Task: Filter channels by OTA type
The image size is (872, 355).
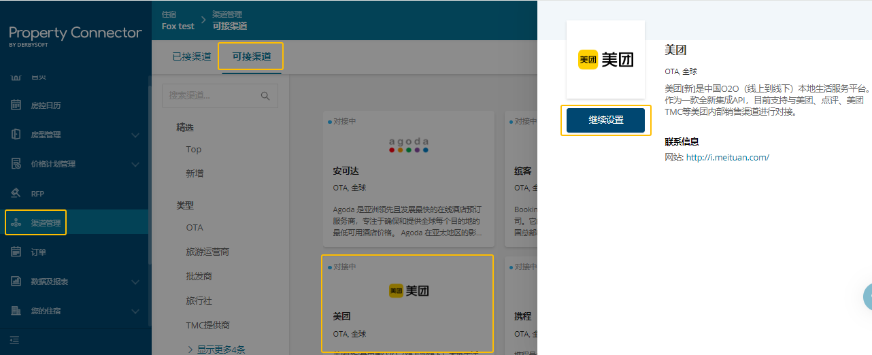Action: 195,227
